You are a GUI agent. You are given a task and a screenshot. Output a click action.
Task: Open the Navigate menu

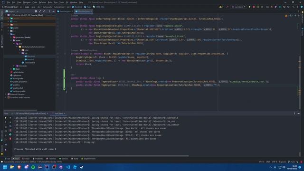coord(27,2)
